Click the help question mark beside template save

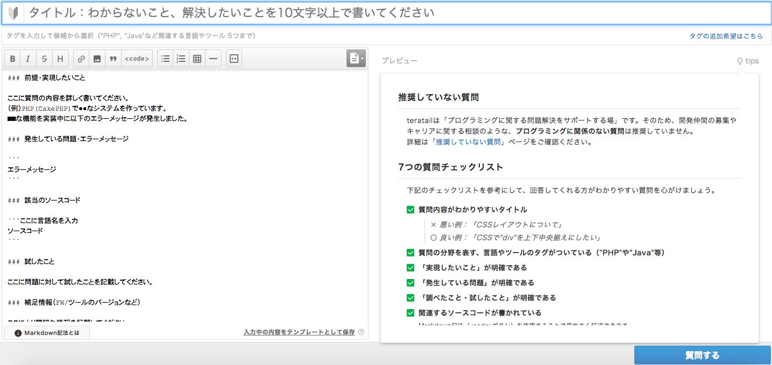(361, 332)
